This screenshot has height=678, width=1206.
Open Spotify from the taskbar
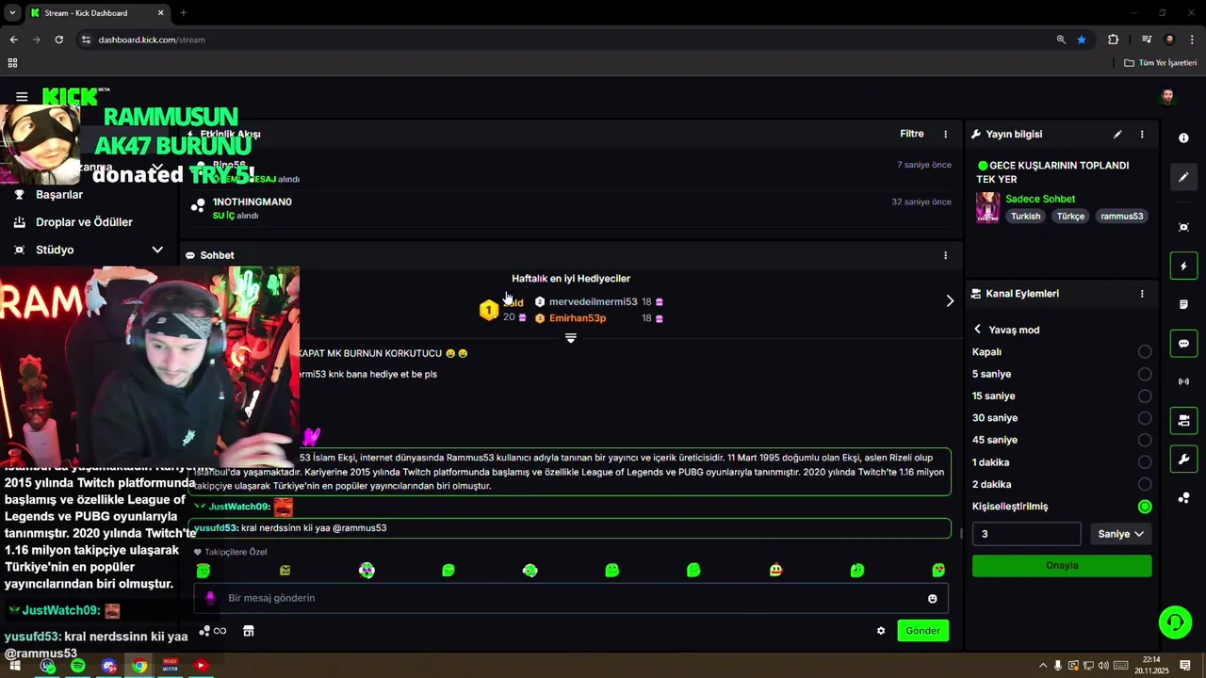(x=78, y=666)
